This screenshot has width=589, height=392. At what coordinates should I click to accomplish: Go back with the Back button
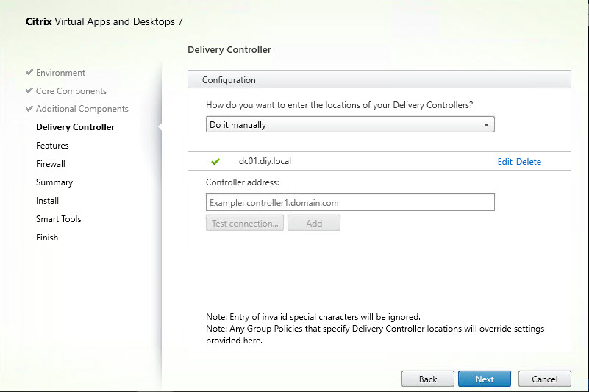pyautogui.click(x=428, y=379)
